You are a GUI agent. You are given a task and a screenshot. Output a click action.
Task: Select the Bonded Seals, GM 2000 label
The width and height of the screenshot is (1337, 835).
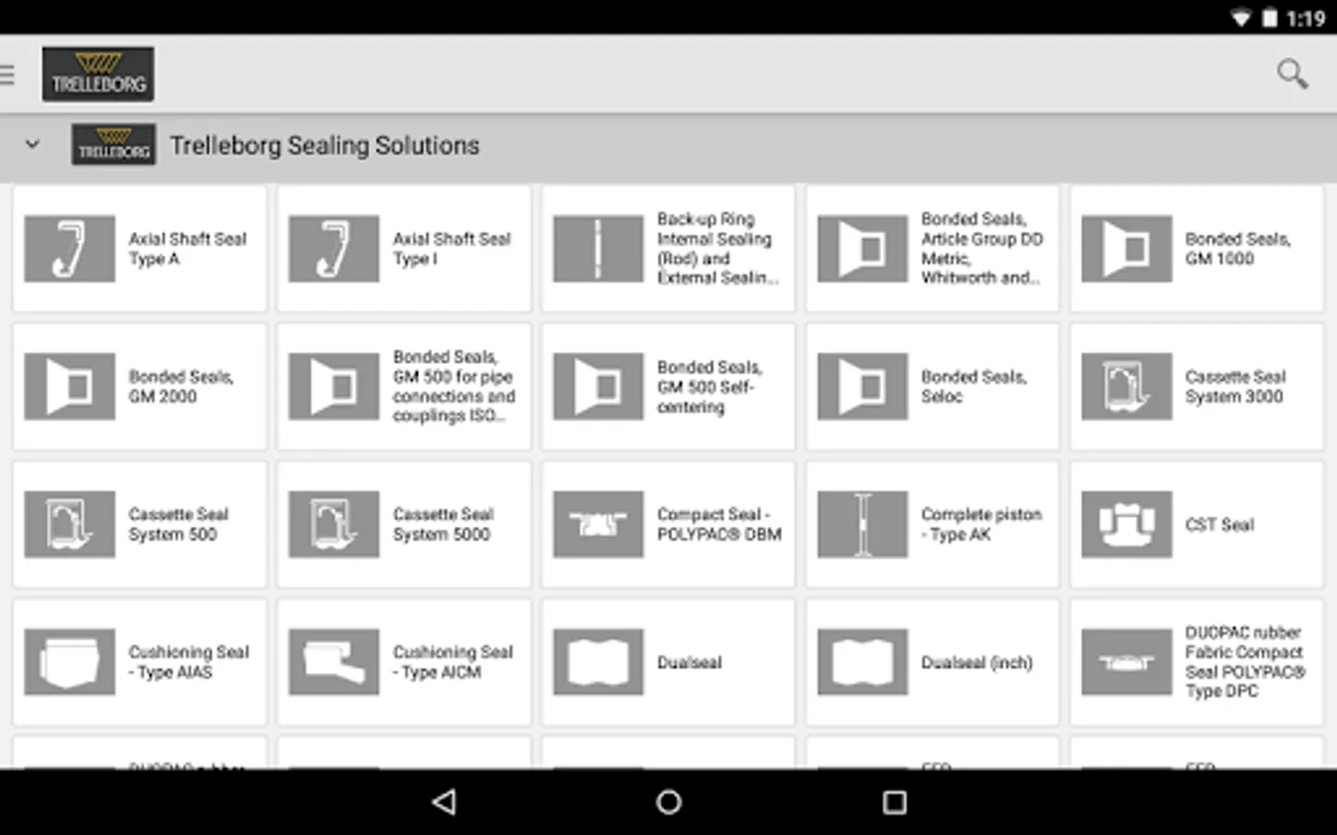(x=181, y=386)
